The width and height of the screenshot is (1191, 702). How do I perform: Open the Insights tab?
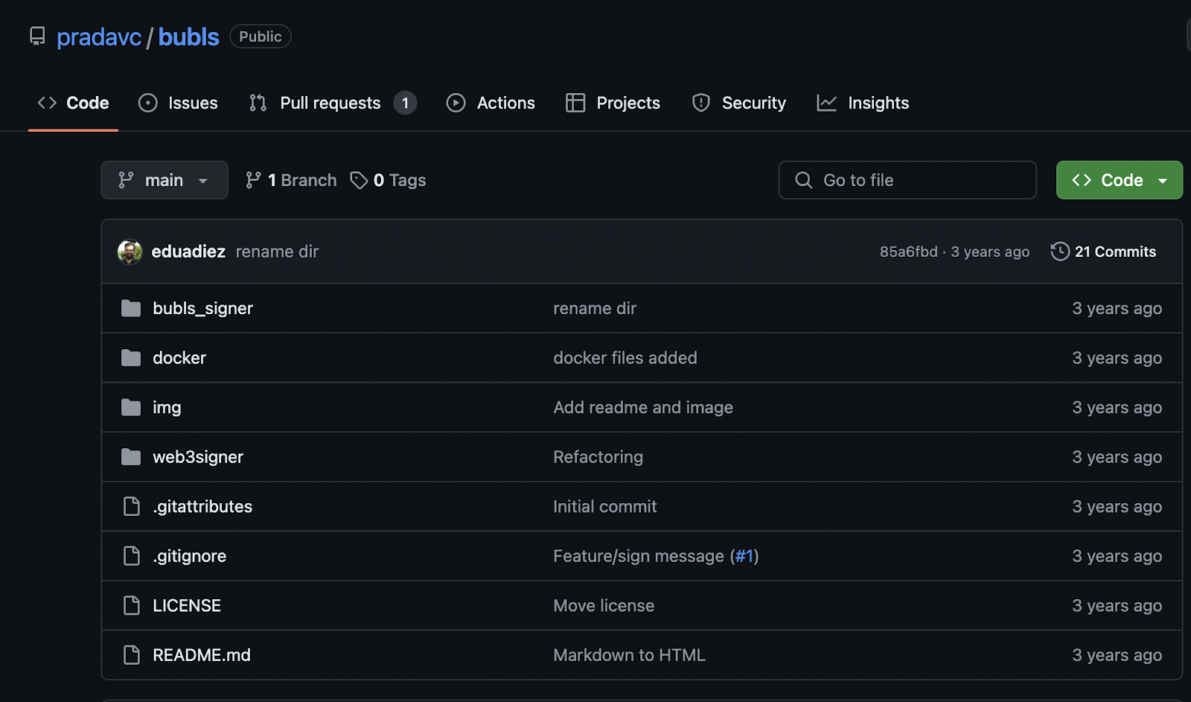pos(863,103)
